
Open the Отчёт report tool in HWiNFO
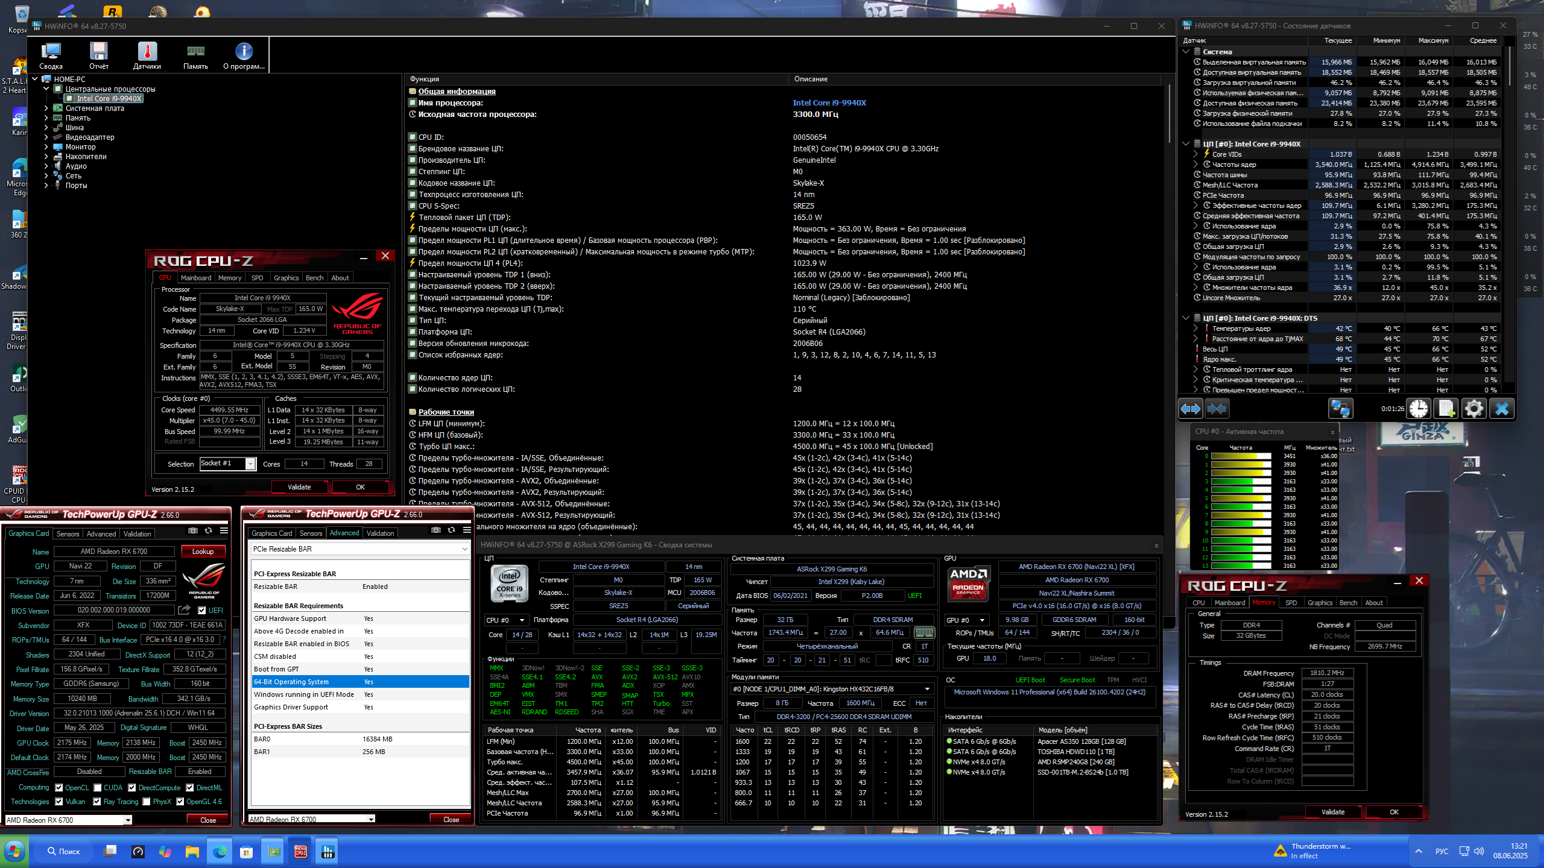click(x=99, y=55)
